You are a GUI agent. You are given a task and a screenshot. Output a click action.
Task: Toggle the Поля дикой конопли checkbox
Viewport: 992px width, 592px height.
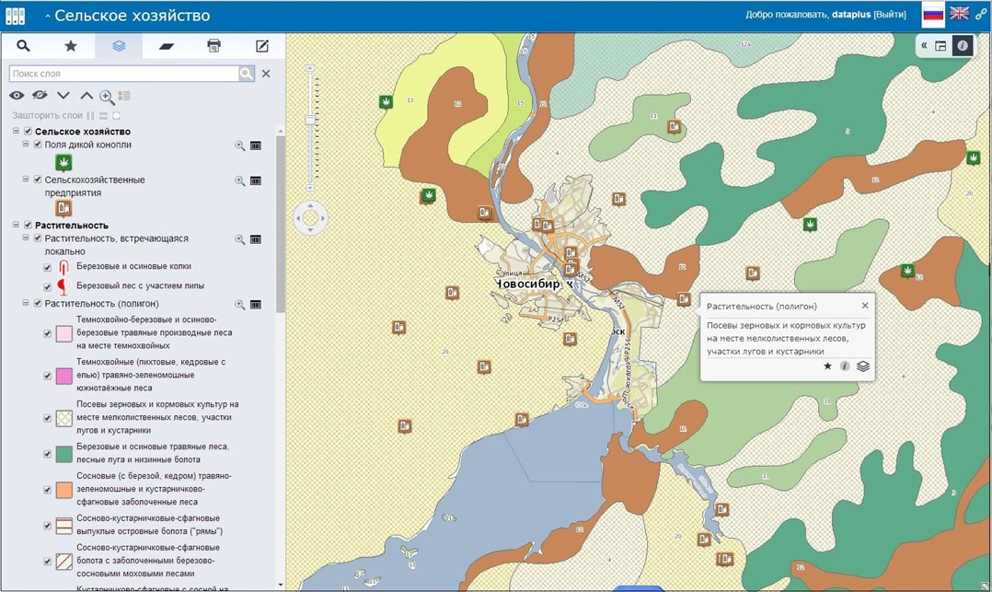pyautogui.click(x=38, y=145)
